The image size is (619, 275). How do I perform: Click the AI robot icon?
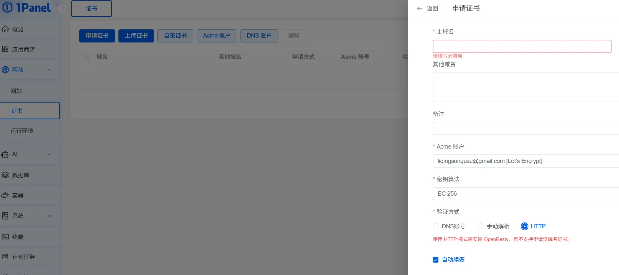(x=5, y=154)
